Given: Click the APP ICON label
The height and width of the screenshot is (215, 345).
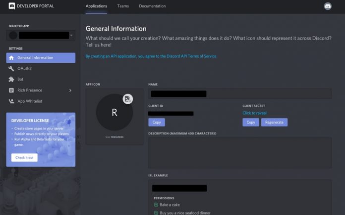Looking at the screenshot, I should 93,84.
